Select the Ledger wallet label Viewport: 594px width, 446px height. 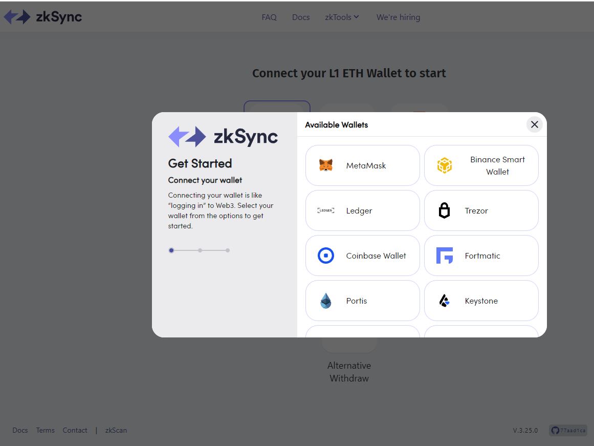[x=359, y=211]
